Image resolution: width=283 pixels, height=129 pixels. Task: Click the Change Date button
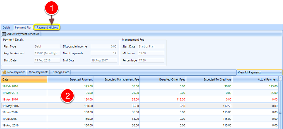click(x=61, y=72)
